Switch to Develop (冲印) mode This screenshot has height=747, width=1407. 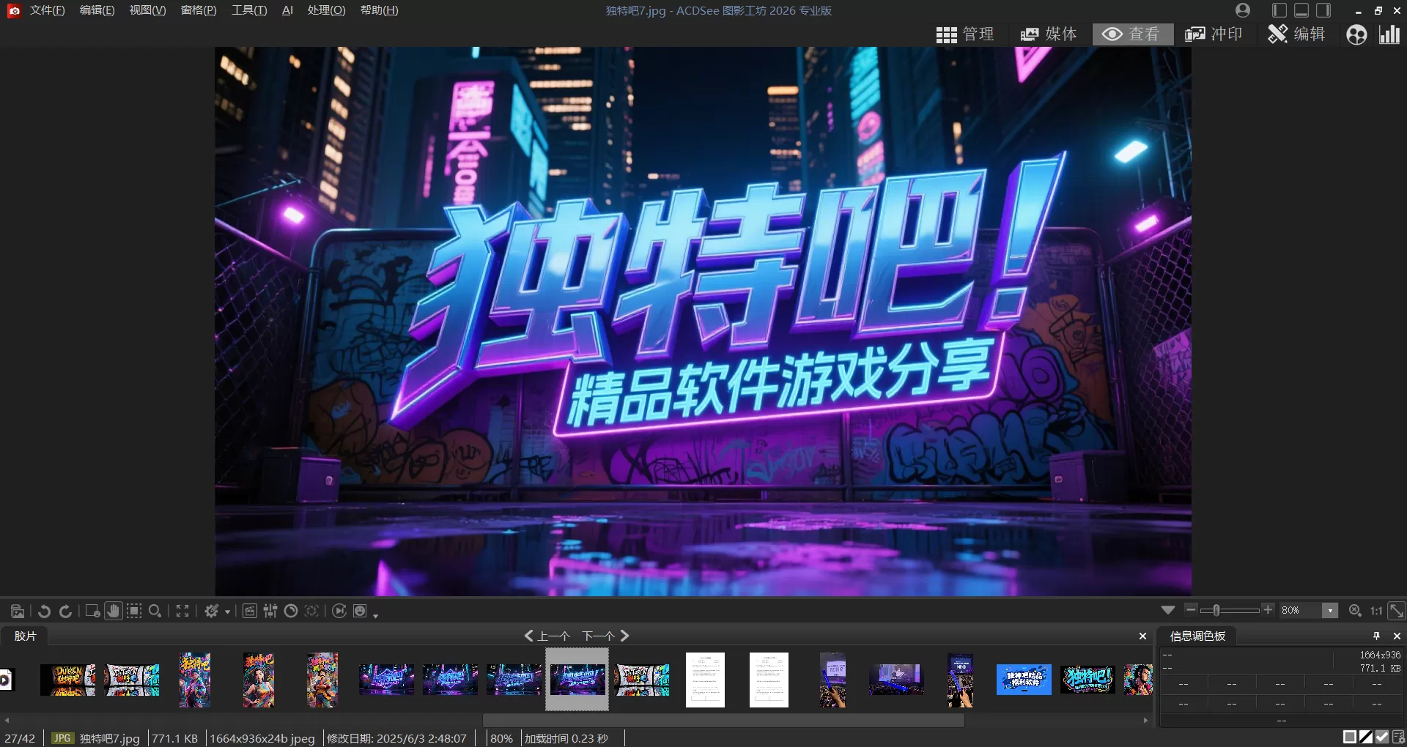(x=1214, y=34)
